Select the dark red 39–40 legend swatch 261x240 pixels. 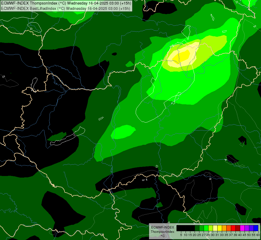point(238,228)
